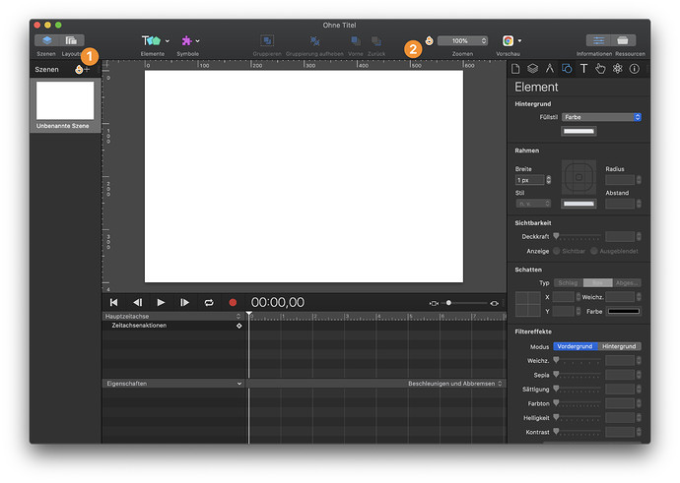
Task: Start timeline playback with the Play button
Action: pyautogui.click(x=161, y=303)
